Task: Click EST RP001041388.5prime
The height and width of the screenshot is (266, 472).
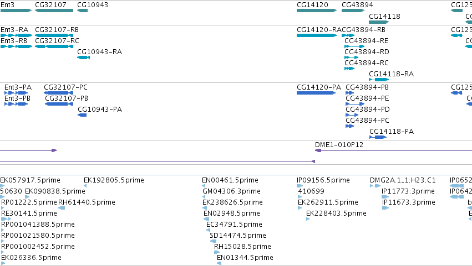Action: pos(3,230)
